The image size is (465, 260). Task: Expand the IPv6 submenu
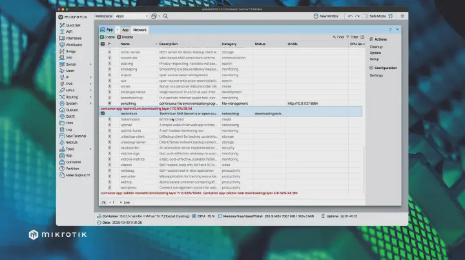pyautogui.click(x=91, y=84)
